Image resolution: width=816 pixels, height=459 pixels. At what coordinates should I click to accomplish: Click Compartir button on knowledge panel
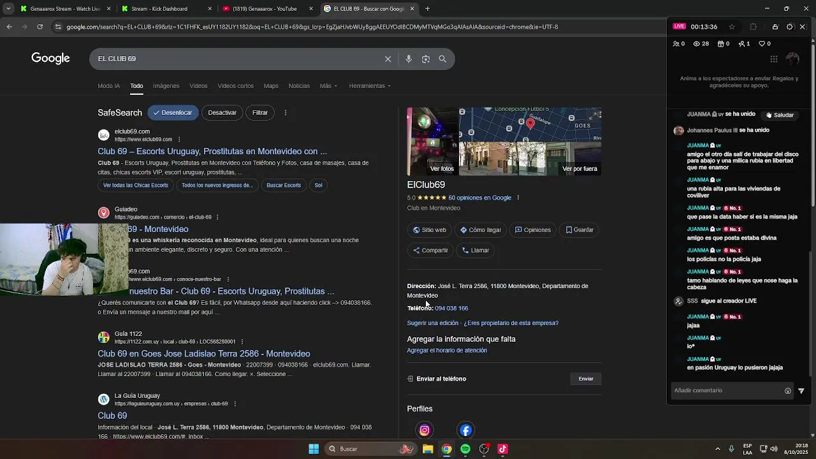click(430, 251)
